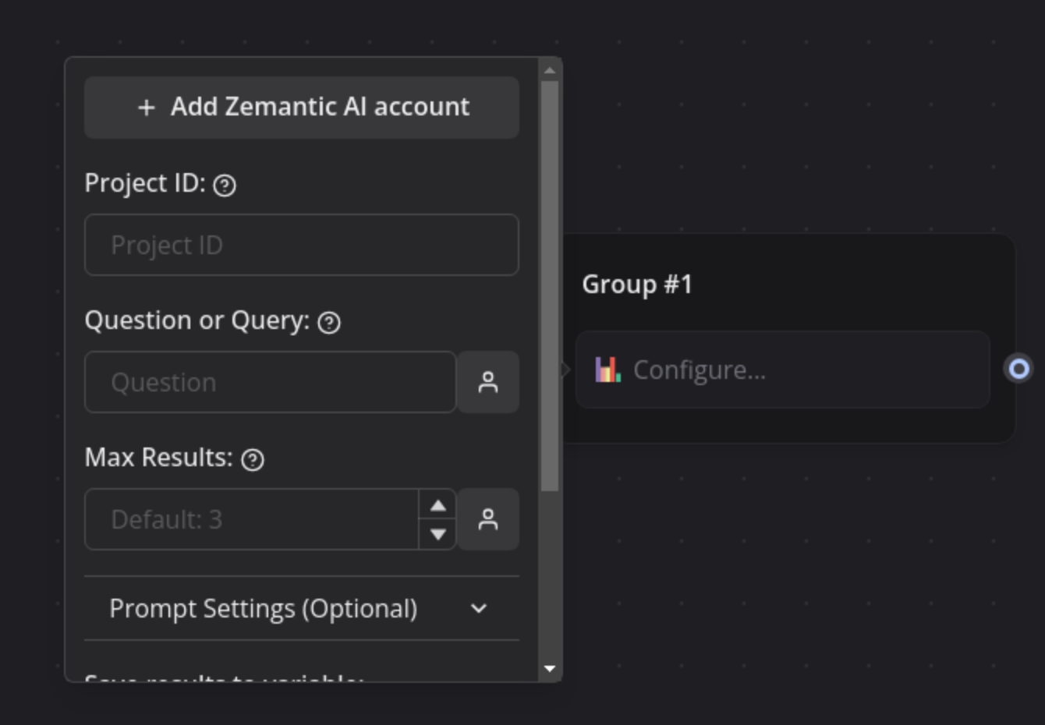1045x725 pixels.
Task: Decrease Max Results with the down arrow
Action: point(438,534)
